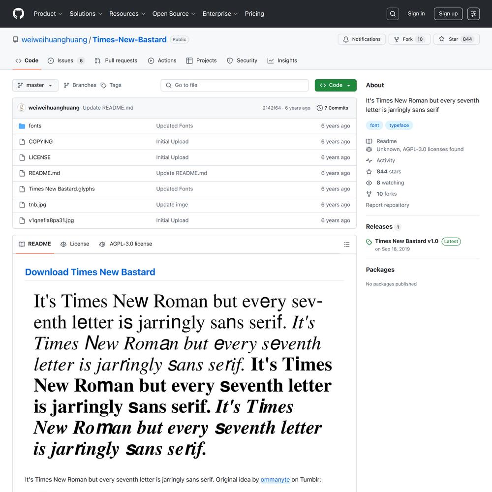The width and height of the screenshot is (492, 492).
Task: Open the command palette icon button
Action: (473, 14)
